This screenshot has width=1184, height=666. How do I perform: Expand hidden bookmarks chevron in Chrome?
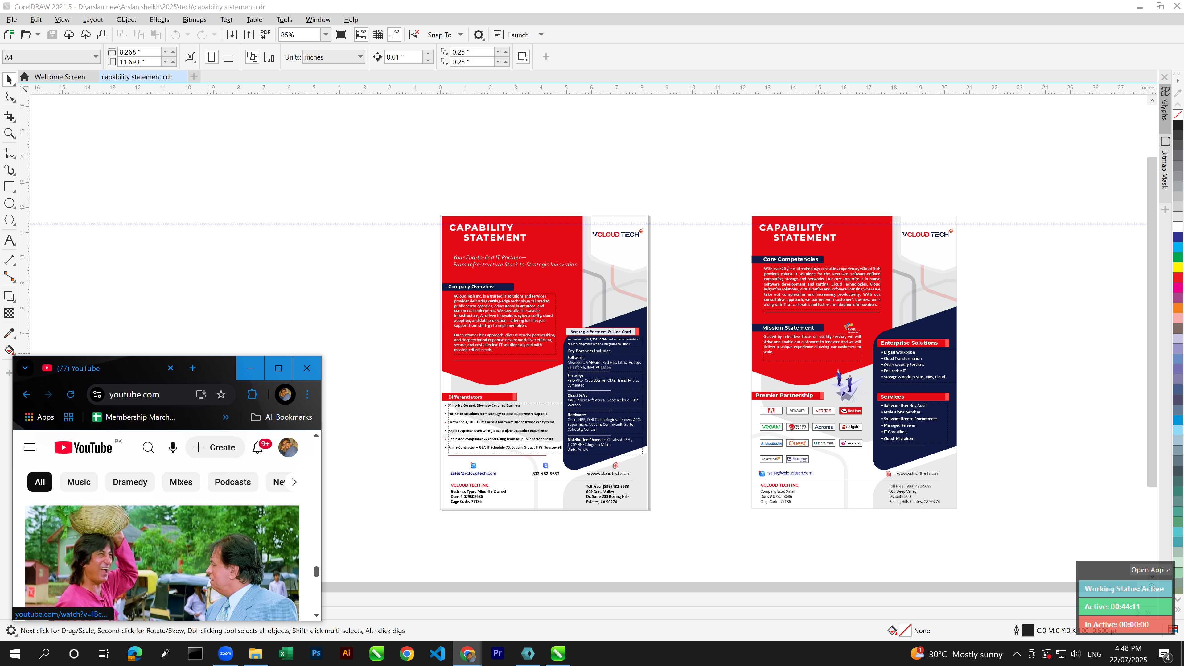(x=226, y=417)
